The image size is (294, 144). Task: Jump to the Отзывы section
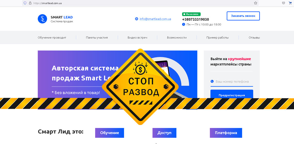[254, 38]
